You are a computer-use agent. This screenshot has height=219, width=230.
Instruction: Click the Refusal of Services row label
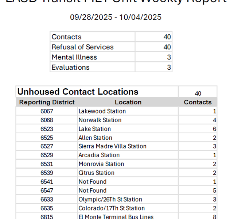[x=82, y=47]
